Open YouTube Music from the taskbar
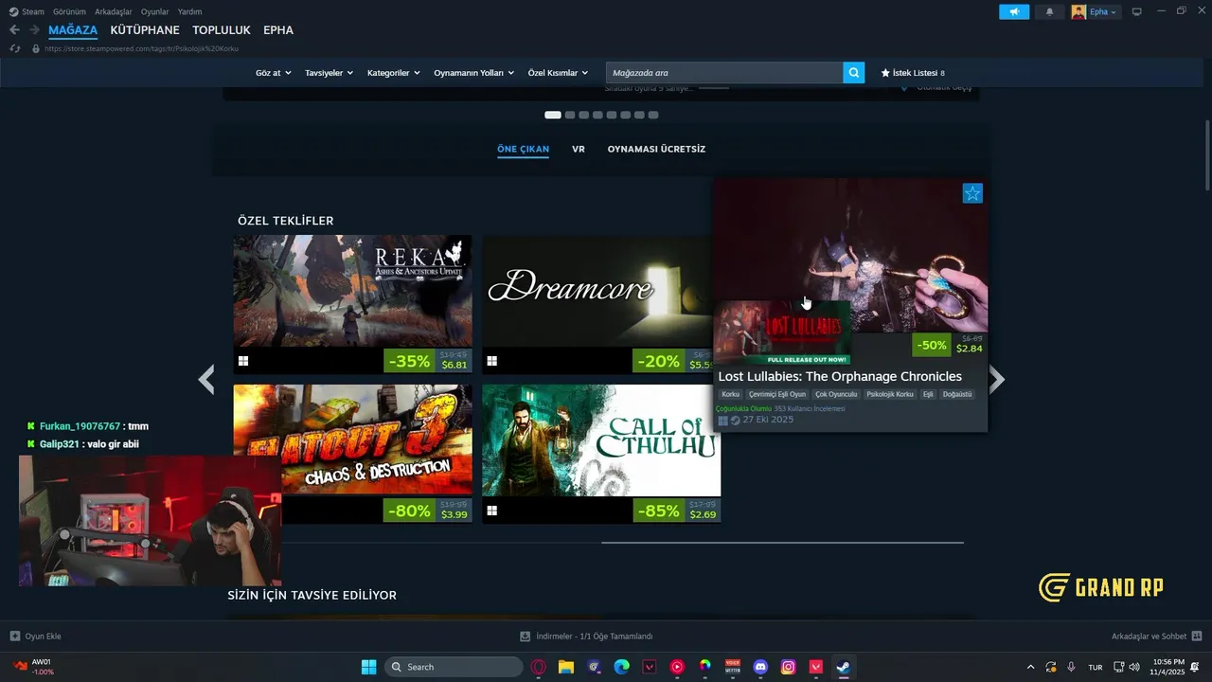 (677, 667)
